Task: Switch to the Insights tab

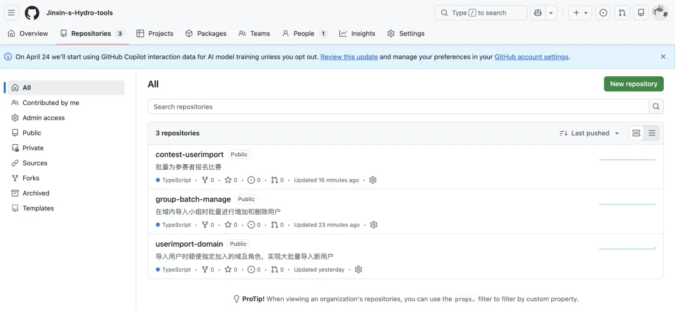Action: point(357,34)
